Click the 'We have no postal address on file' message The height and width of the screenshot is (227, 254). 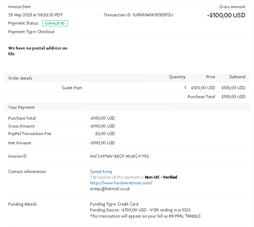[x=38, y=51]
